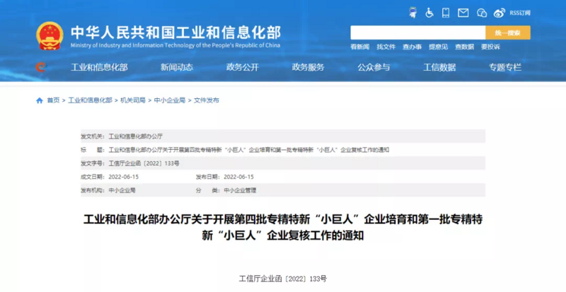Image resolution: width=566 pixels, height=292 pixels.
Task: Click the English ministry name subtitle
Action: tap(175, 45)
